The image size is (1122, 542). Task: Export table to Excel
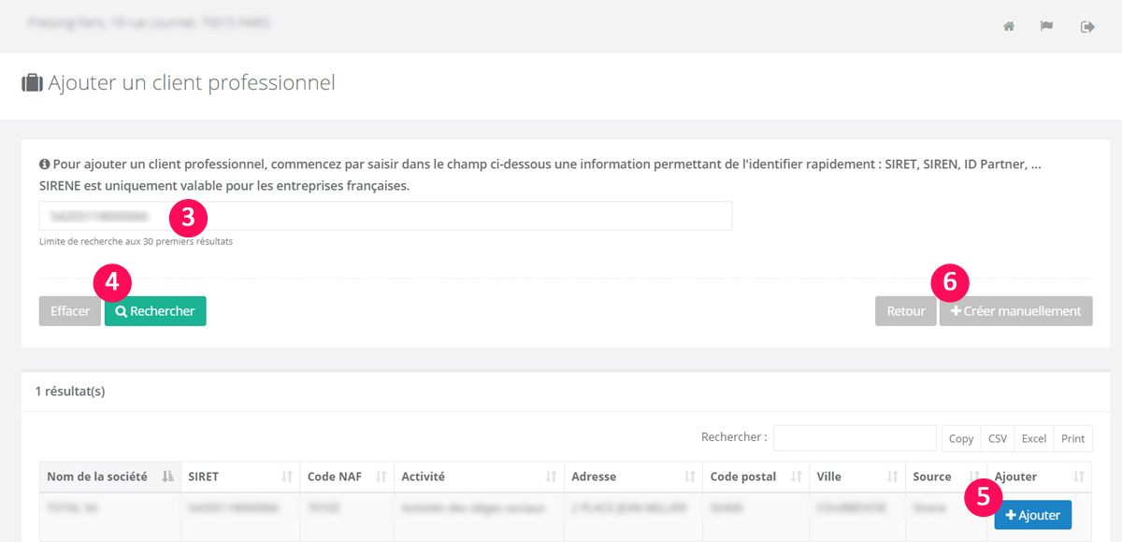(x=1033, y=438)
